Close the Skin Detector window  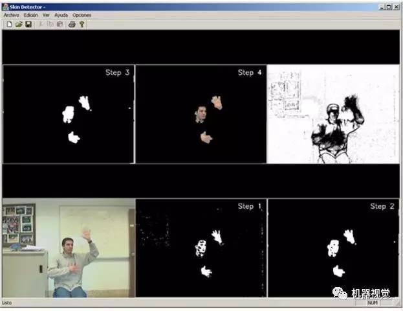point(397,7)
